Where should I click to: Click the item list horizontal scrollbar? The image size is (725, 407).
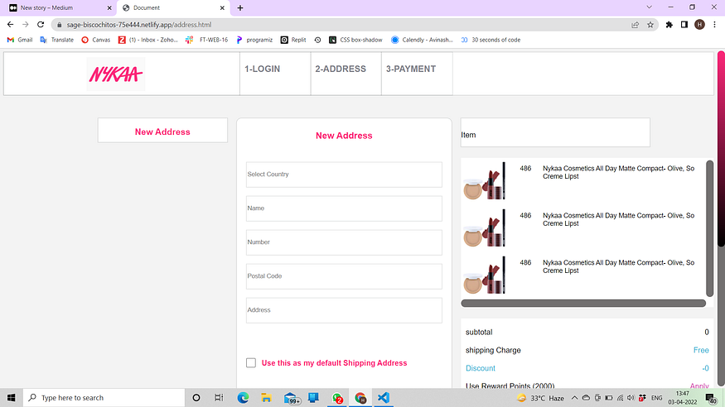[583, 303]
